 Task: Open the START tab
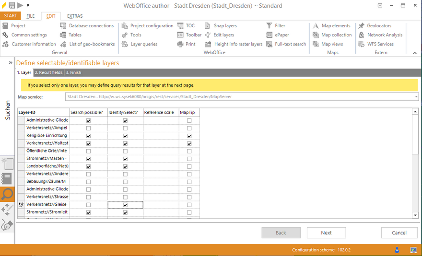(x=11, y=16)
